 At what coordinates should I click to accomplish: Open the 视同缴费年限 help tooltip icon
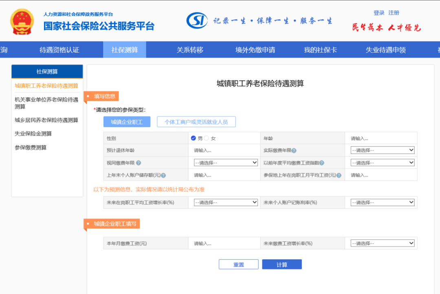[139, 162]
